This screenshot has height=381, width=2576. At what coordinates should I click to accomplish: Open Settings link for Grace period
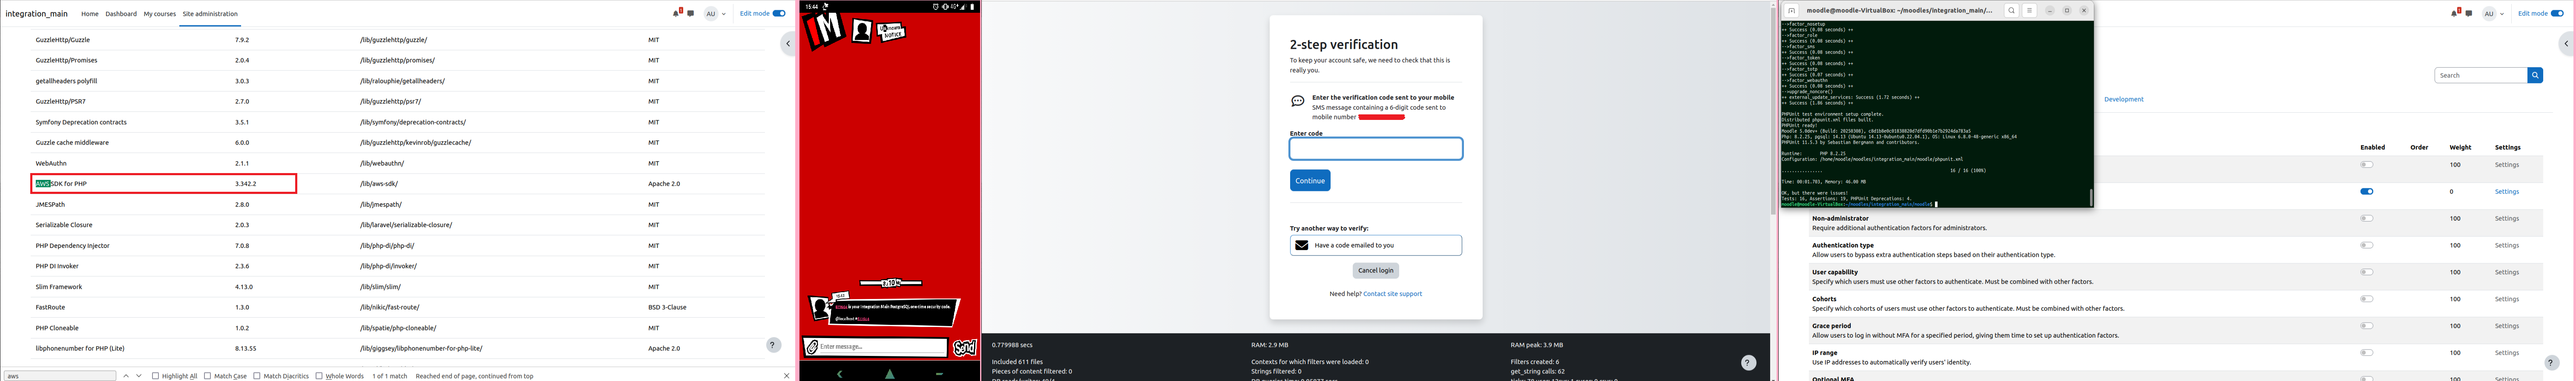click(x=2507, y=326)
